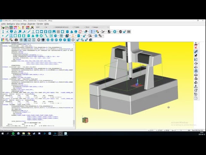Toggle the highlighted blue sphere display icon

point(69,40)
